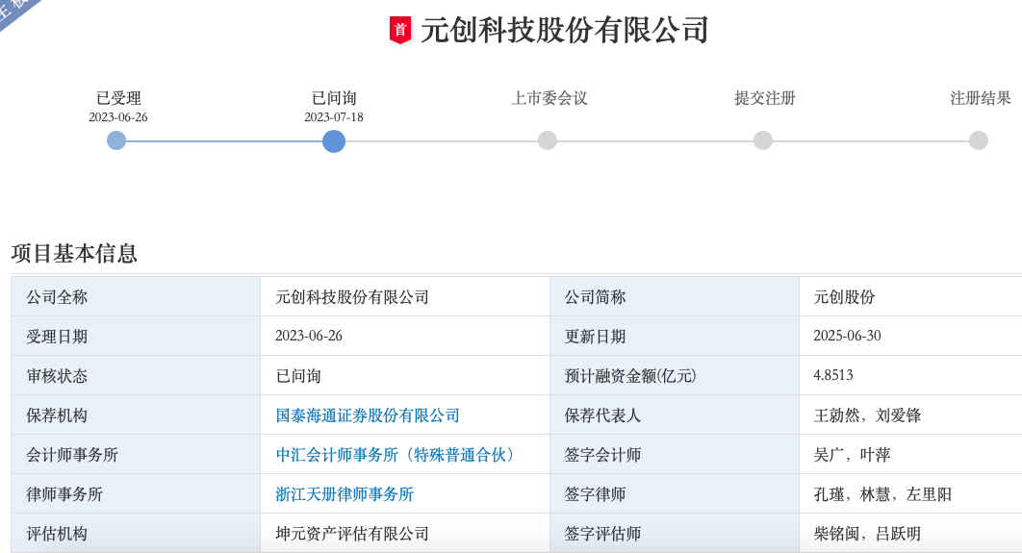This screenshot has height=553, width=1022.
Task: Click the 柴铭闽，吕跃明 appraisers value
Action: pos(867,534)
